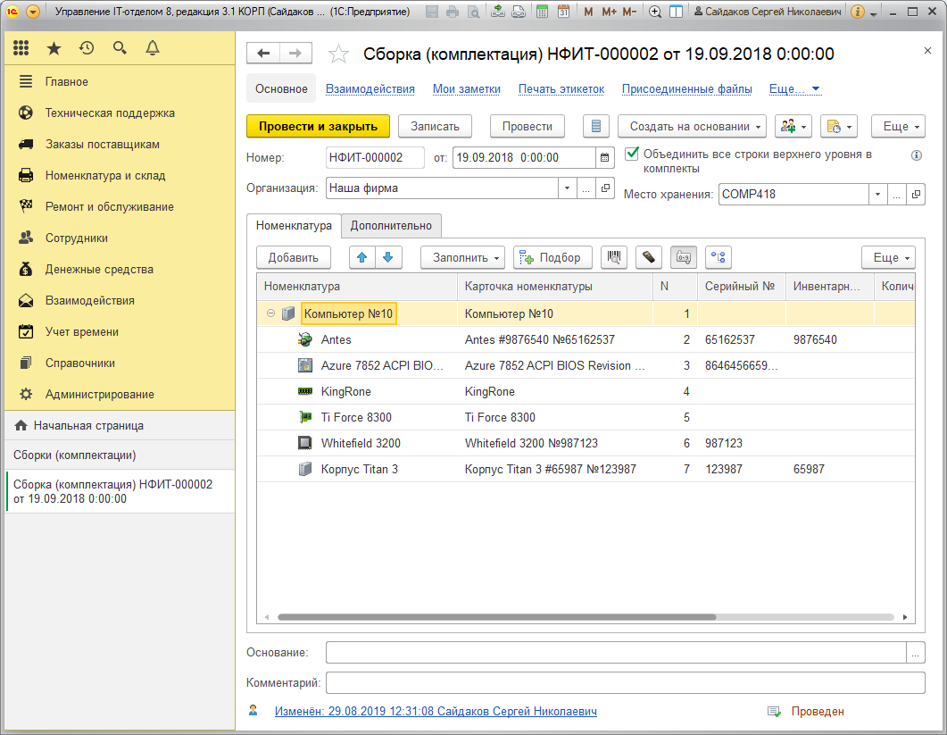Viewport: 947px width, 735px height.
Task: Click the M memory button
Action: click(x=588, y=12)
